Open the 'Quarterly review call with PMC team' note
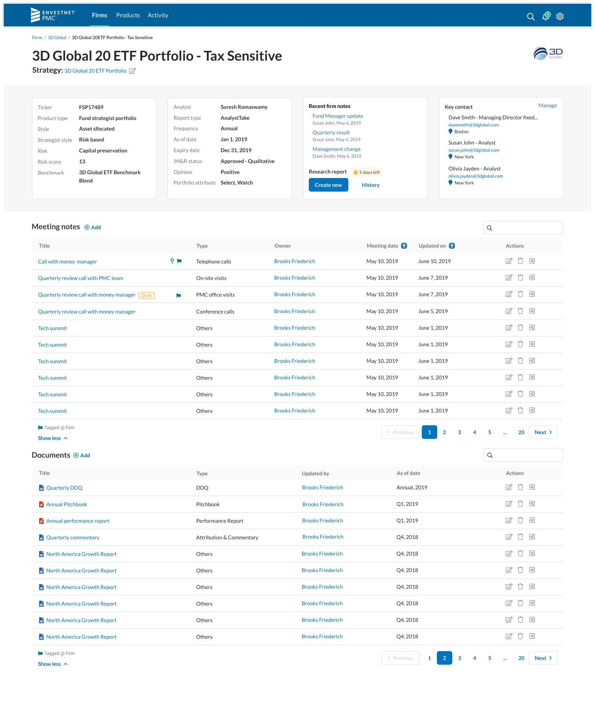Viewport: 595px width, 720px height. 81,278
